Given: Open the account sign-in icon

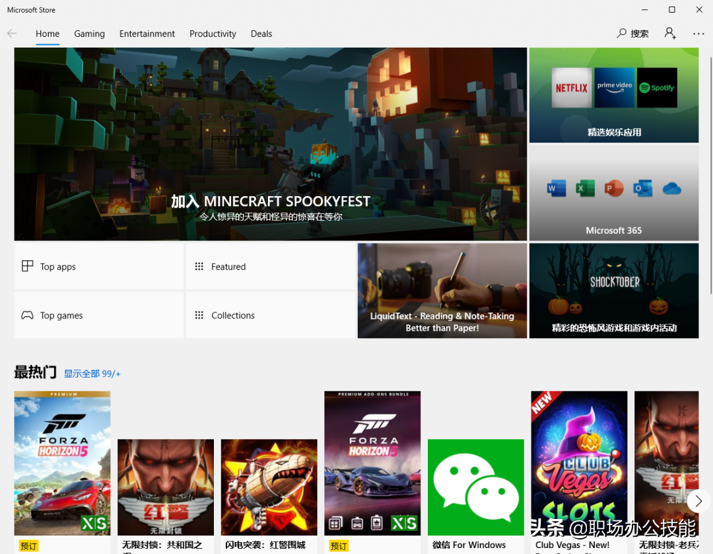Looking at the screenshot, I should [x=670, y=33].
